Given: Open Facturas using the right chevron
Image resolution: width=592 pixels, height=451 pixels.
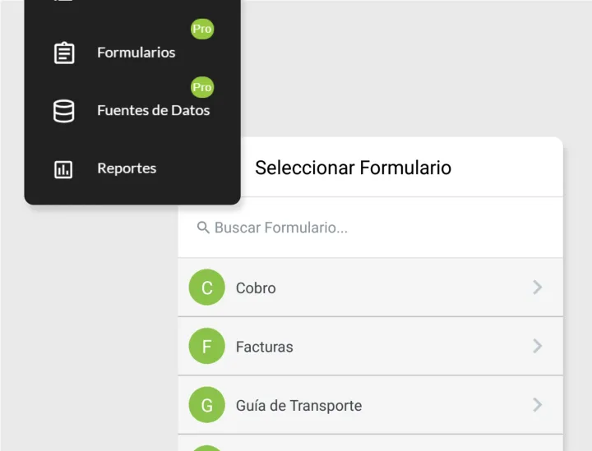Looking at the screenshot, I should click(537, 347).
